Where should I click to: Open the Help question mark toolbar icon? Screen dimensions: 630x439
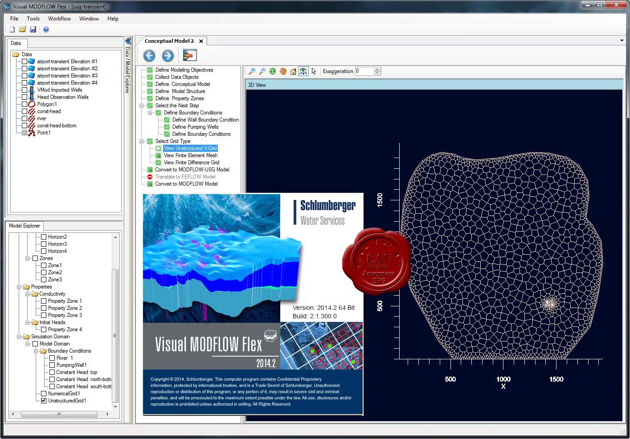(x=46, y=29)
